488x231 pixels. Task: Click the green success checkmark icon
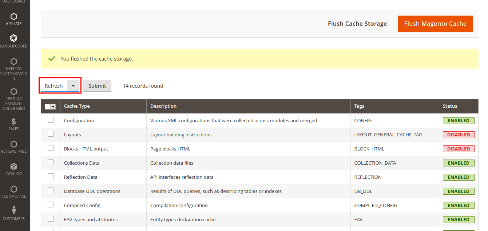click(52, 58)
